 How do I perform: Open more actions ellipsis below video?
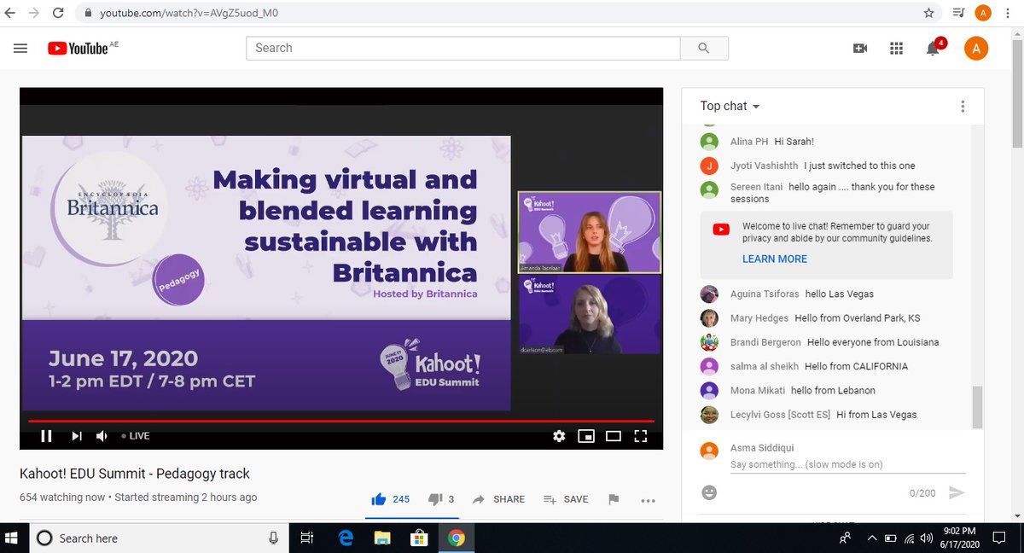click(648, 500)
